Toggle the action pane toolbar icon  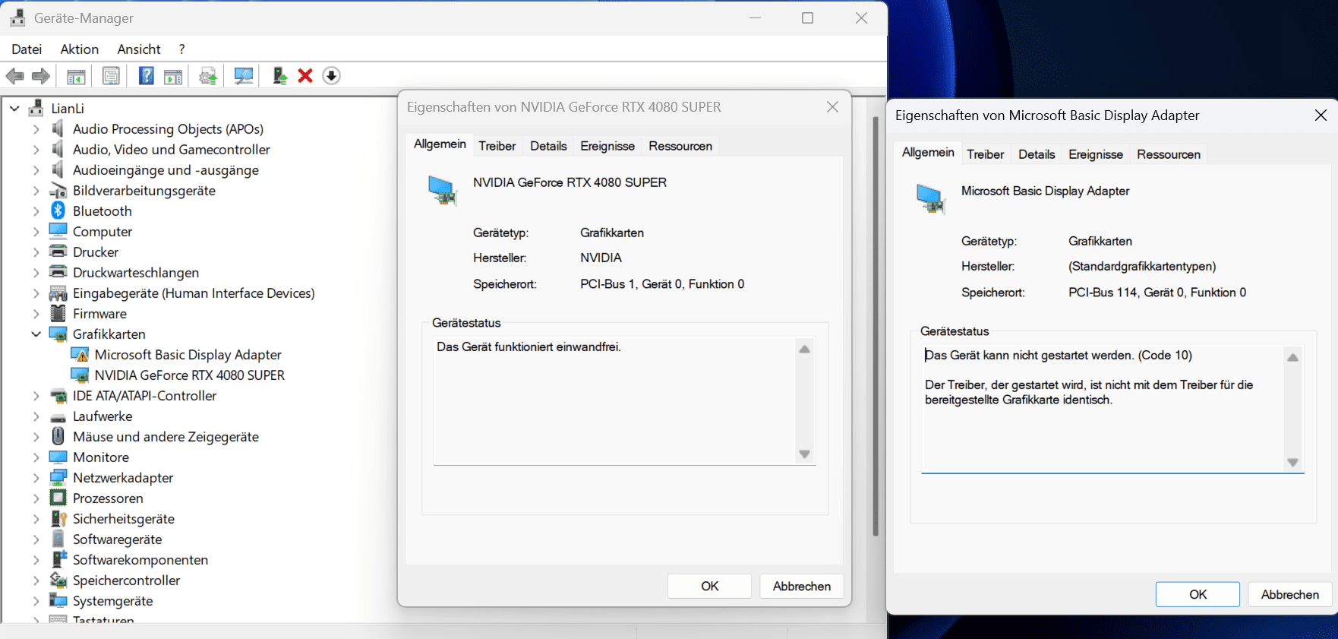click(173, 76)
